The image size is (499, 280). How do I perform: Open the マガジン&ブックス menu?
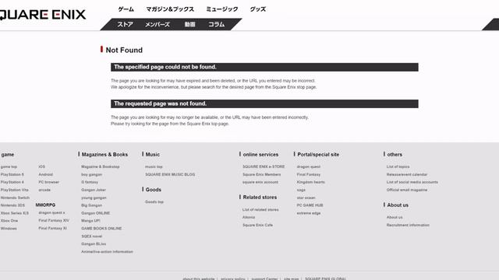click(170, 9)
